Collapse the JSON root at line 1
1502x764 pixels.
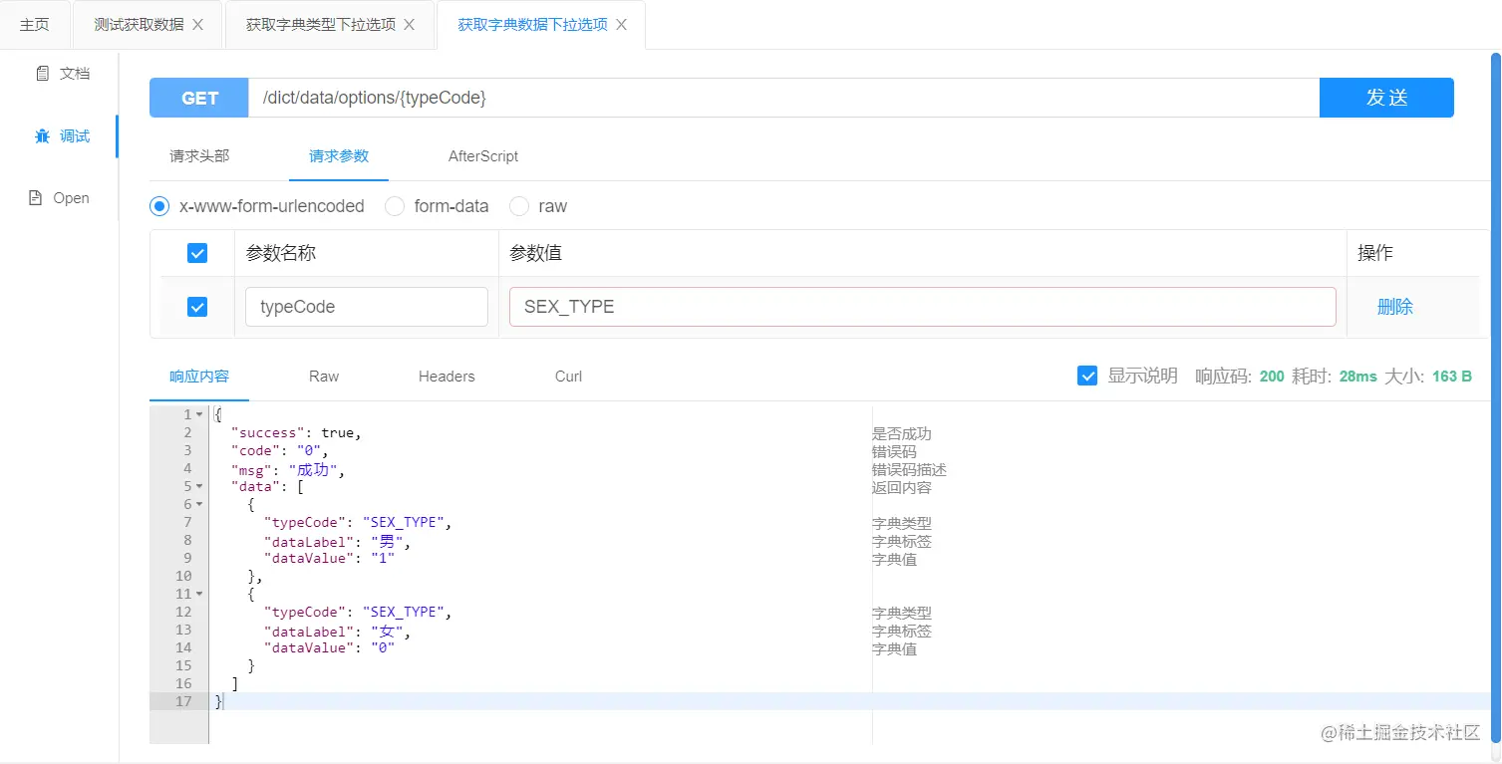coord(199,414)
